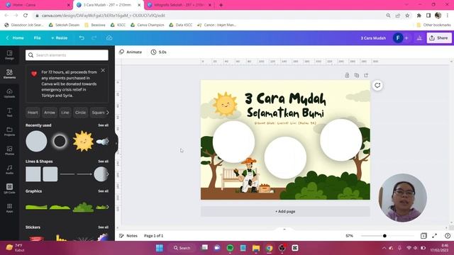Duplicate the page with the copy icon
The height and width of the screenshot is (255, 454).
point(356,75)
